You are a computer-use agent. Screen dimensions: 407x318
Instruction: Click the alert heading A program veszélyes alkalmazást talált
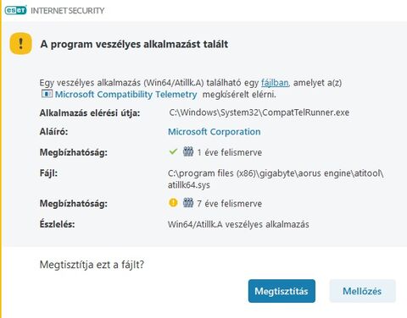pos(134,44)
